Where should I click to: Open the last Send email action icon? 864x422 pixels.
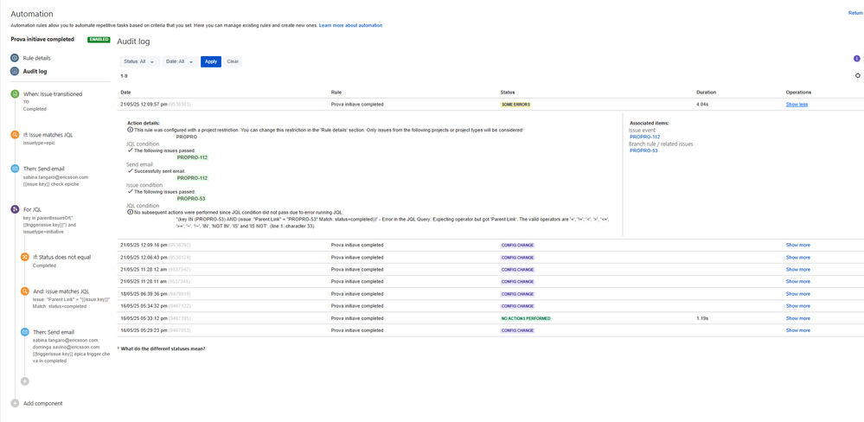pyautogui.click(x=25, y=332)
